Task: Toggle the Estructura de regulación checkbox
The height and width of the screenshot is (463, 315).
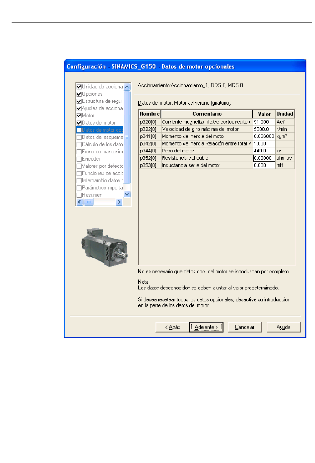Action: click(x=79, y=101)
